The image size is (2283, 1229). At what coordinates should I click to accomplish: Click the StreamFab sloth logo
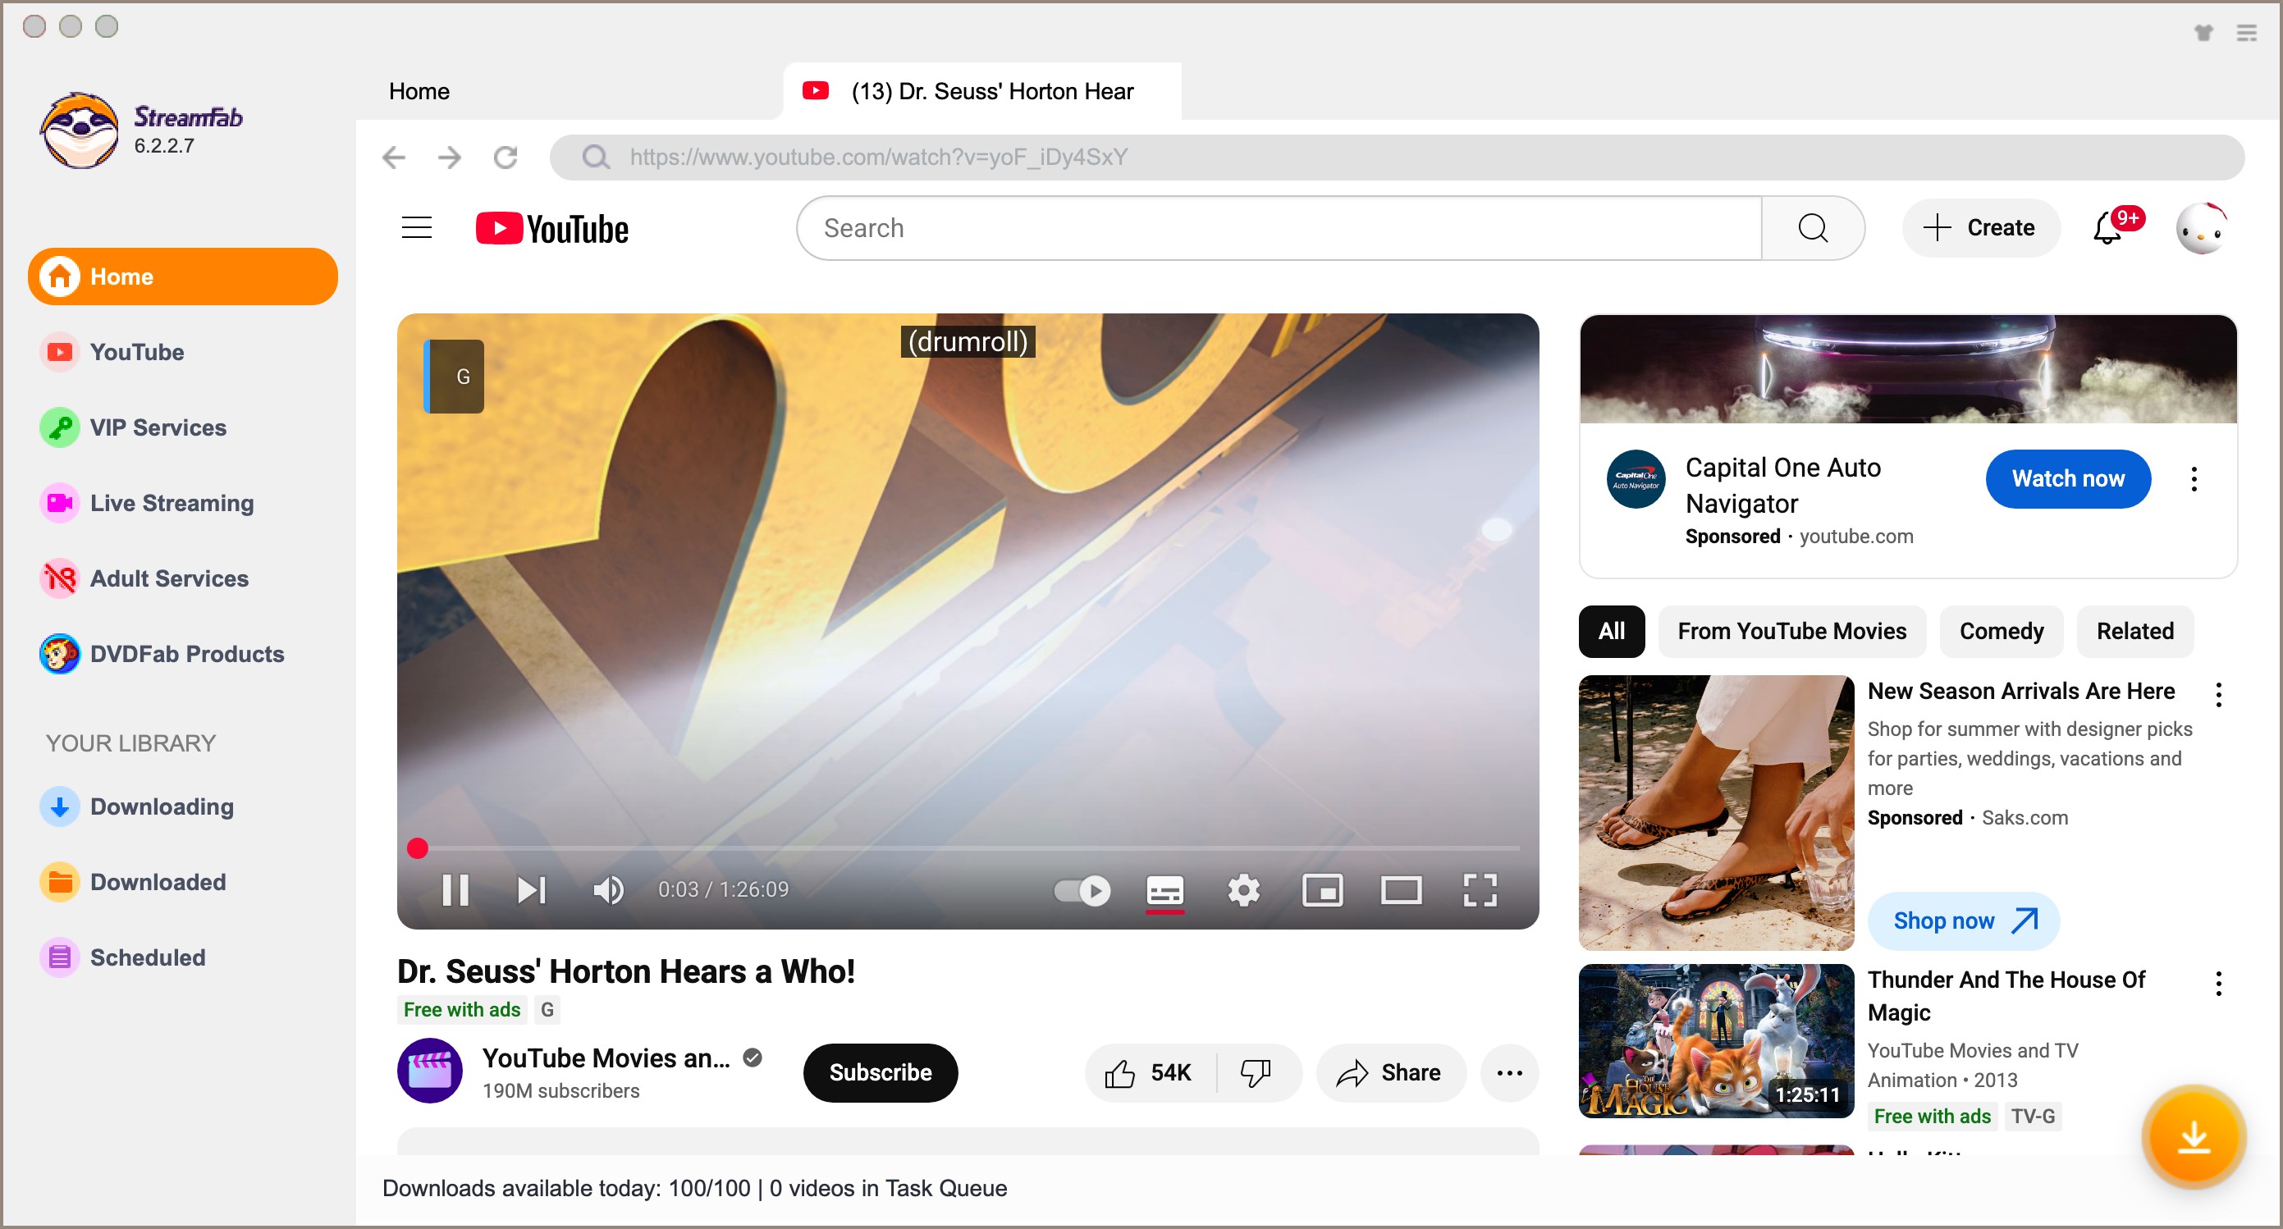[x=79, y=131]
